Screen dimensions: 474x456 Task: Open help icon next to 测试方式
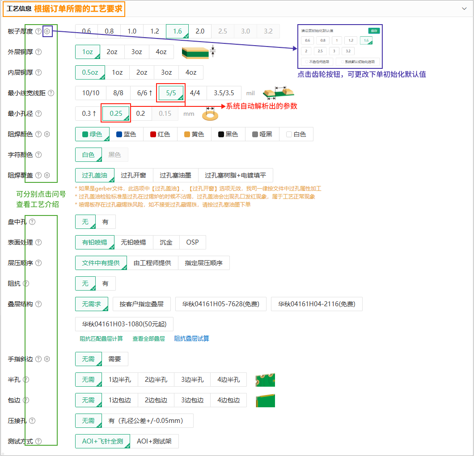point(38,441)
